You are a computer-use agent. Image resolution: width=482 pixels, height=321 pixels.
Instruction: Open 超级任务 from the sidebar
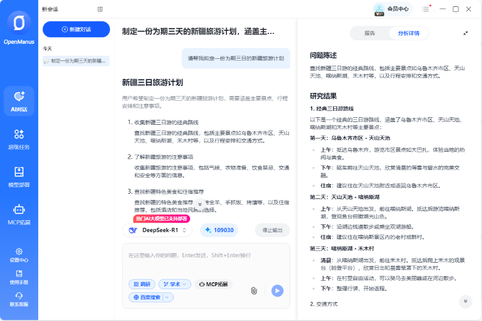pyautogui.click(x=19, y=140)
